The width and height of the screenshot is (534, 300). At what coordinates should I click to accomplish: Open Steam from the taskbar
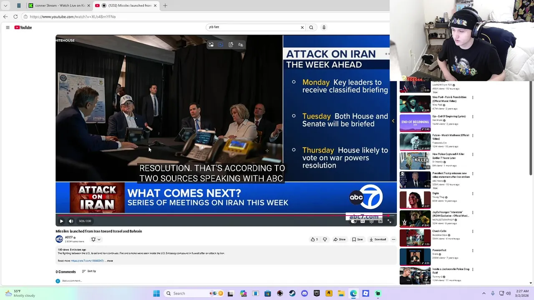pyautogui.click(x=292, y=293)
